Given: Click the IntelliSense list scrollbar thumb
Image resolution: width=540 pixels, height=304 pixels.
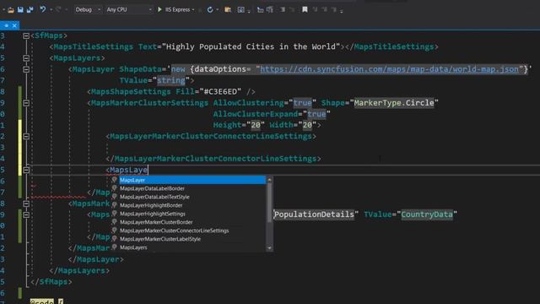Looking at the screenshot, I should pyautogui.click(x=269, y=203).
